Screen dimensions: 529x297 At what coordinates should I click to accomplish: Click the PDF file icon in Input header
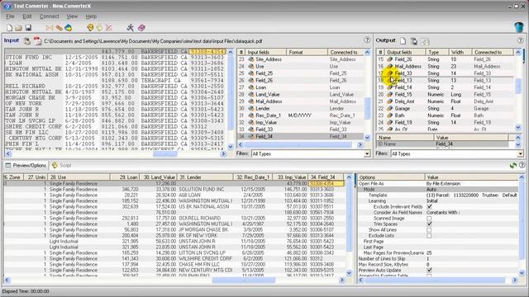(x=37, y=41)
